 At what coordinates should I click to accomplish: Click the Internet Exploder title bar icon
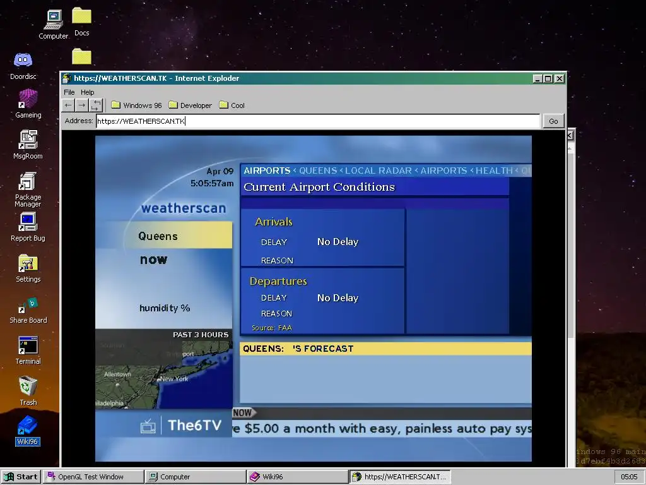pos(67,78)
